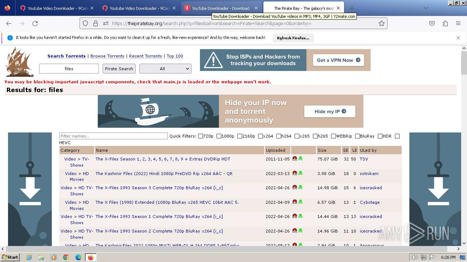
Task: Open the list all tabs chevron
Action: 425,8
